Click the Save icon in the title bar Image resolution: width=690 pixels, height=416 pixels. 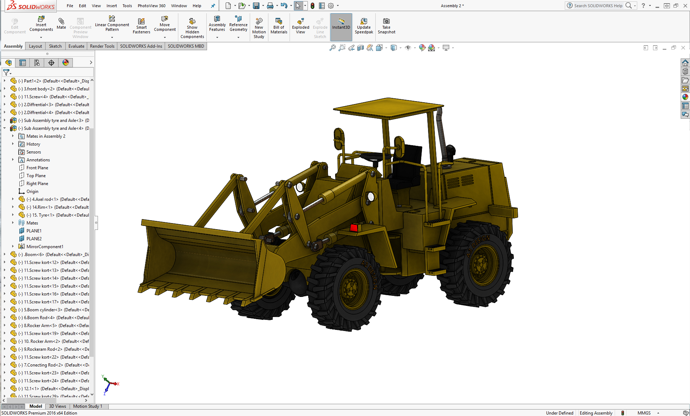(x=256, y=6)
